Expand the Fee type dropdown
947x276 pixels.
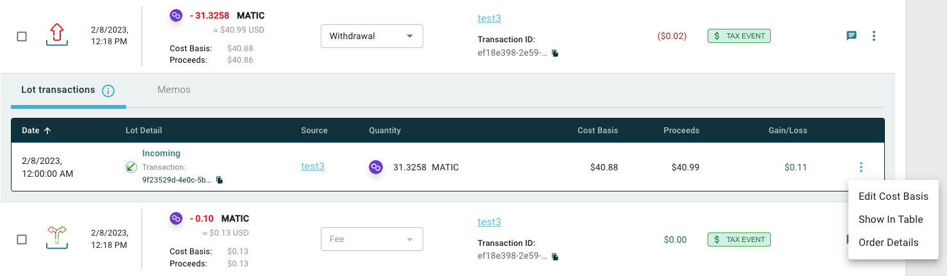(x=372, y=239)
